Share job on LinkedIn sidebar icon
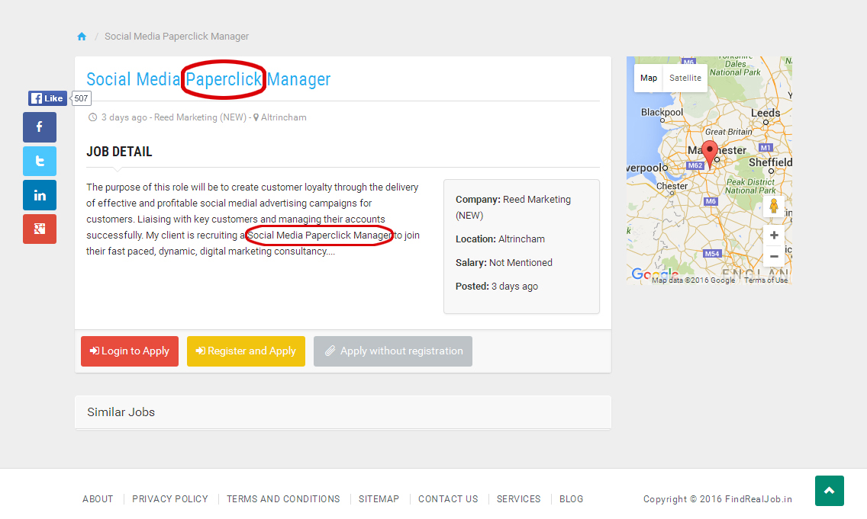Screen dimensions: 867x519 coord(40,195)
